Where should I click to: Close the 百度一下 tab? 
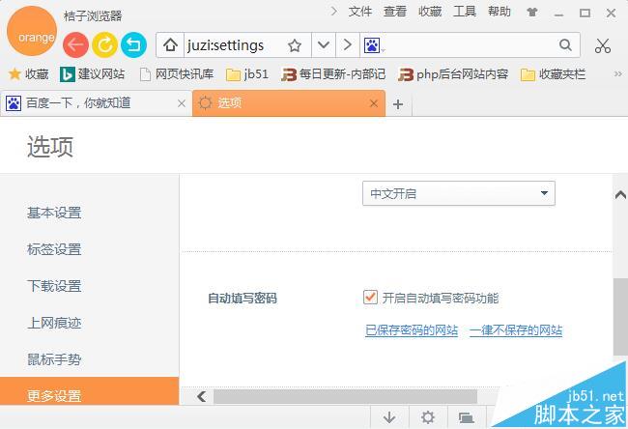pyautogui.click(x=182, y=103)
